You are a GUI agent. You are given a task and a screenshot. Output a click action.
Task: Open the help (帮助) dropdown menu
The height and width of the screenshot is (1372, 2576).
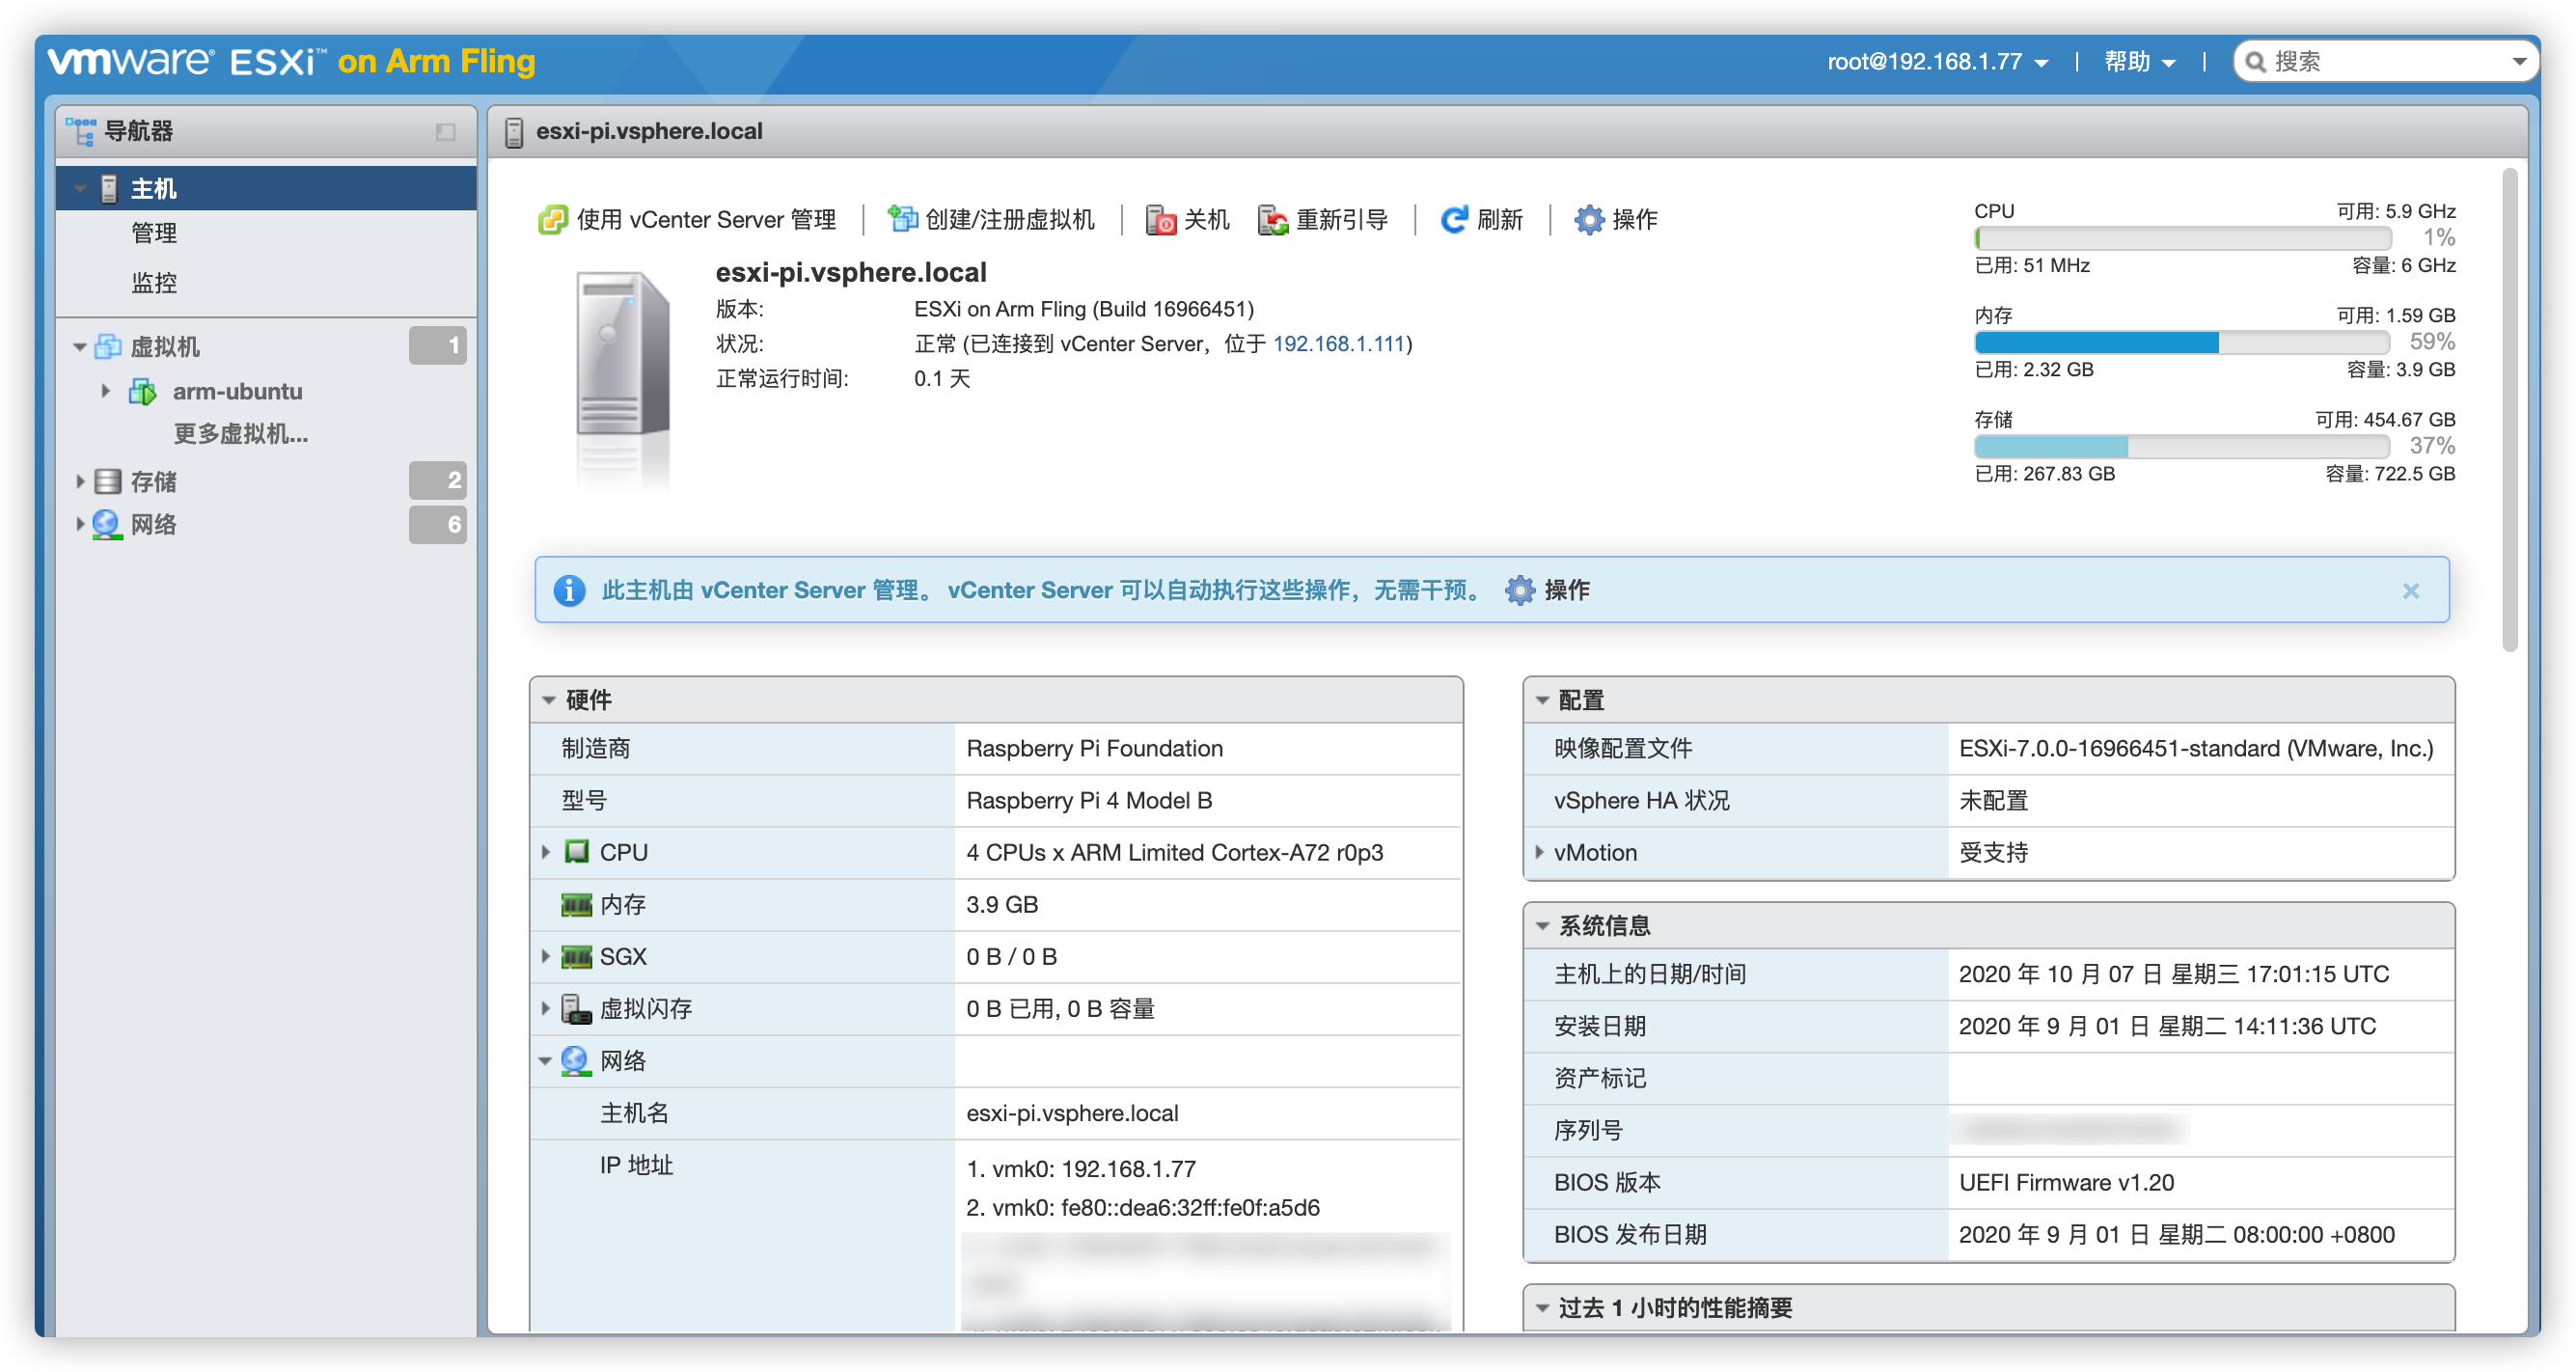[2140, 62]
